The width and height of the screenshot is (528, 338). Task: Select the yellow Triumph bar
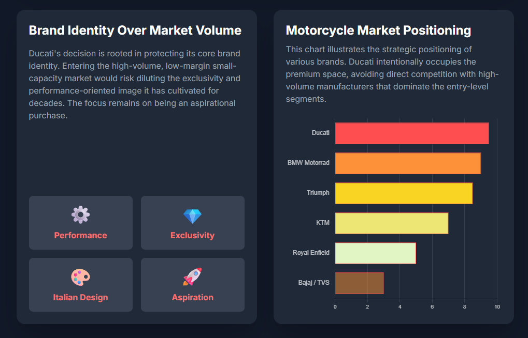click(404, 193)
